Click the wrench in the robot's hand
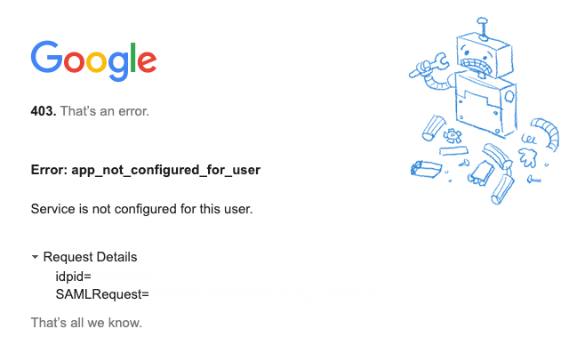577x337 pixels. [x=428, y=66]
